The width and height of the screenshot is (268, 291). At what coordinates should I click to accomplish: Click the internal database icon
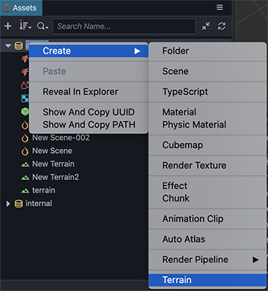pyautogui.click(x=19, y=203)
